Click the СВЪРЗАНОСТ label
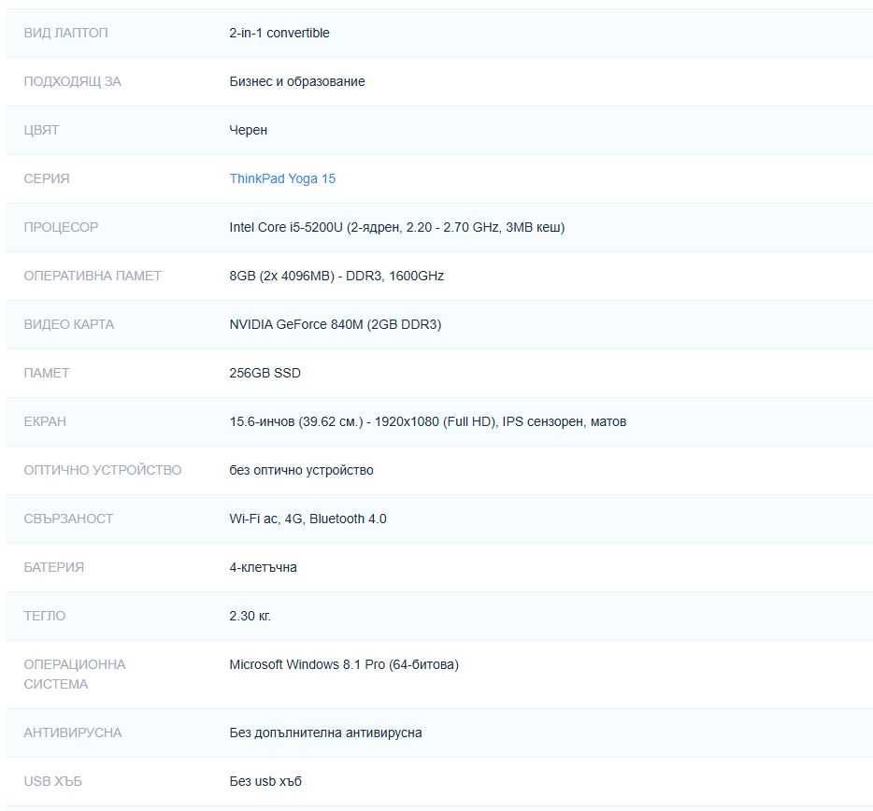 click(x=68, y=519)
